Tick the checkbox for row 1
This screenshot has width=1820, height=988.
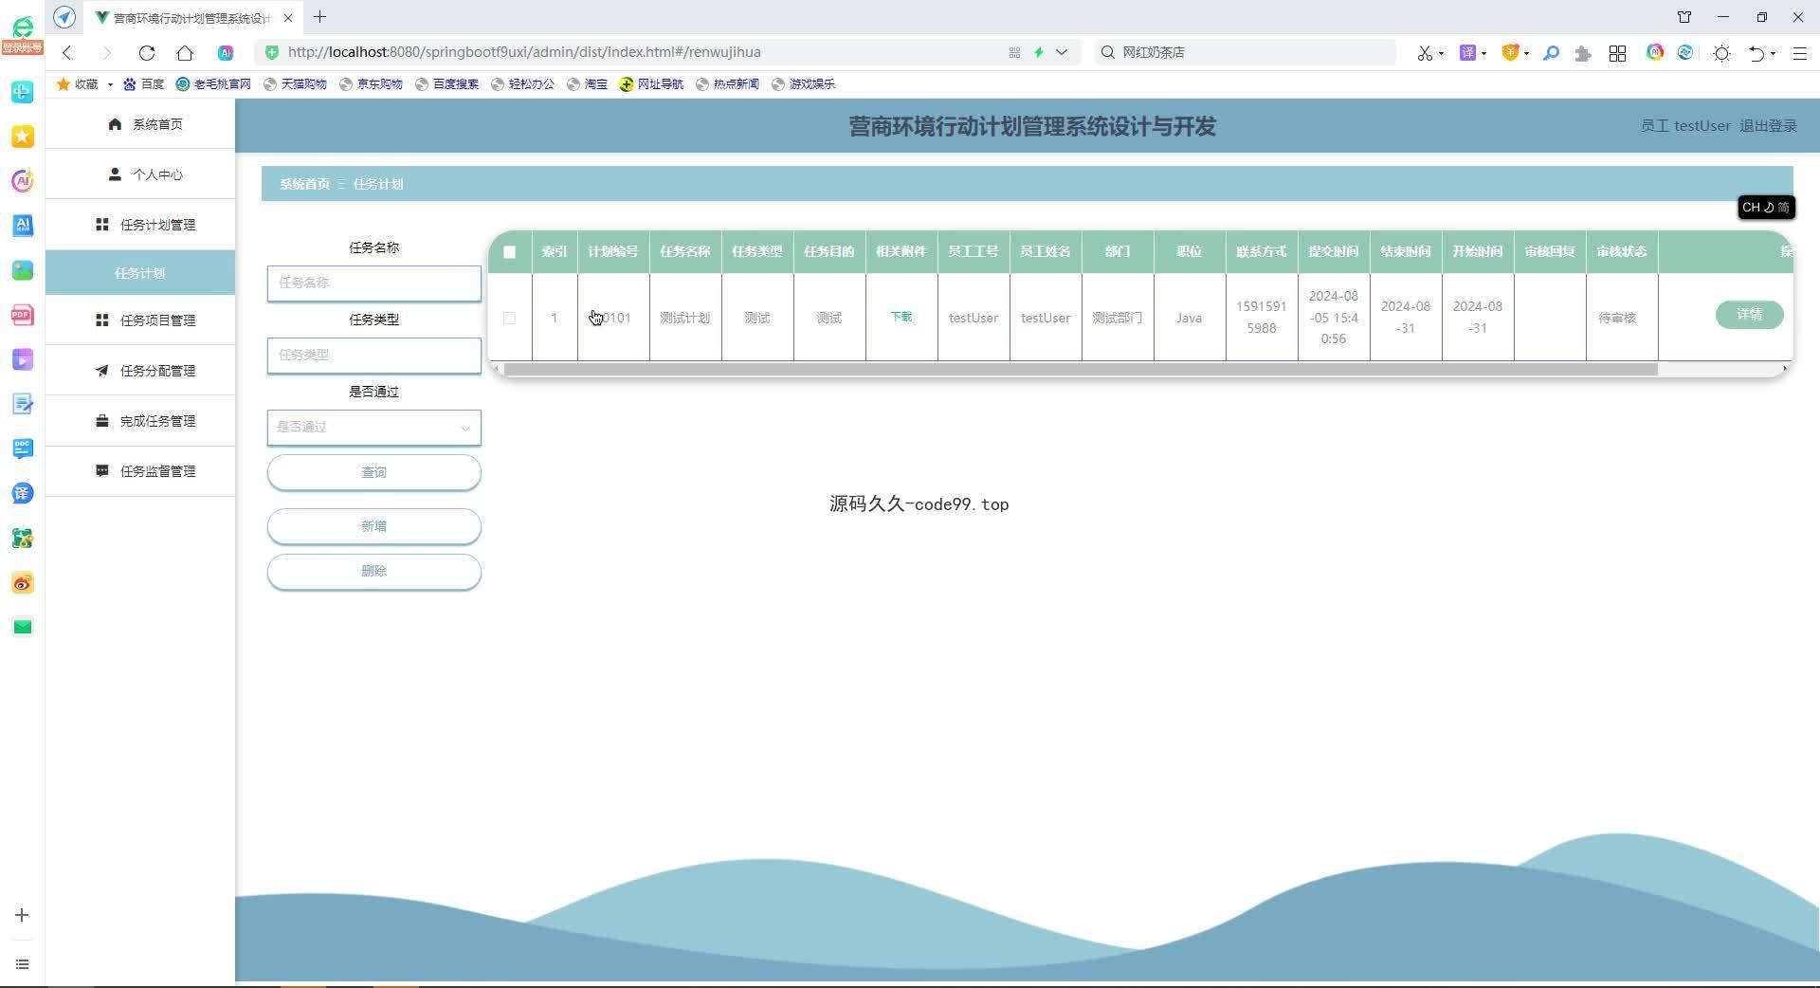tap(510, 319)
